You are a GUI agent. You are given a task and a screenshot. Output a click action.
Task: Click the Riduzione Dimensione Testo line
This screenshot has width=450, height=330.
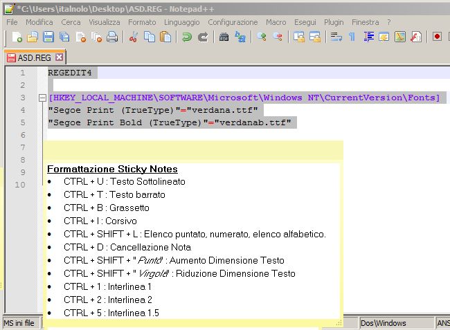coord(179,273)
